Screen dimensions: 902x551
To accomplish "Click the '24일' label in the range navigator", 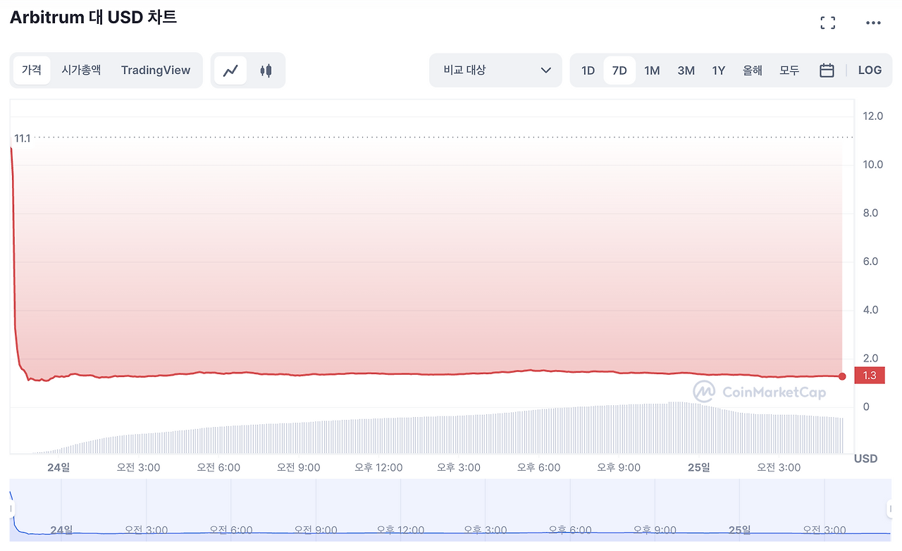I will (x=61, y=530).
